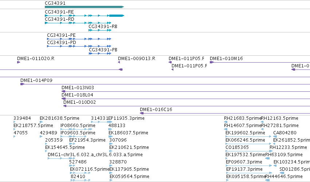310x182 pixels.
Task: Click the EK210621.5prime EST label
Action: (x=129, y=147)
